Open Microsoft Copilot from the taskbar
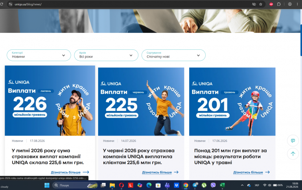Viewport: 302px width, 190px height. pyautogui.click(x=140, y=185)
